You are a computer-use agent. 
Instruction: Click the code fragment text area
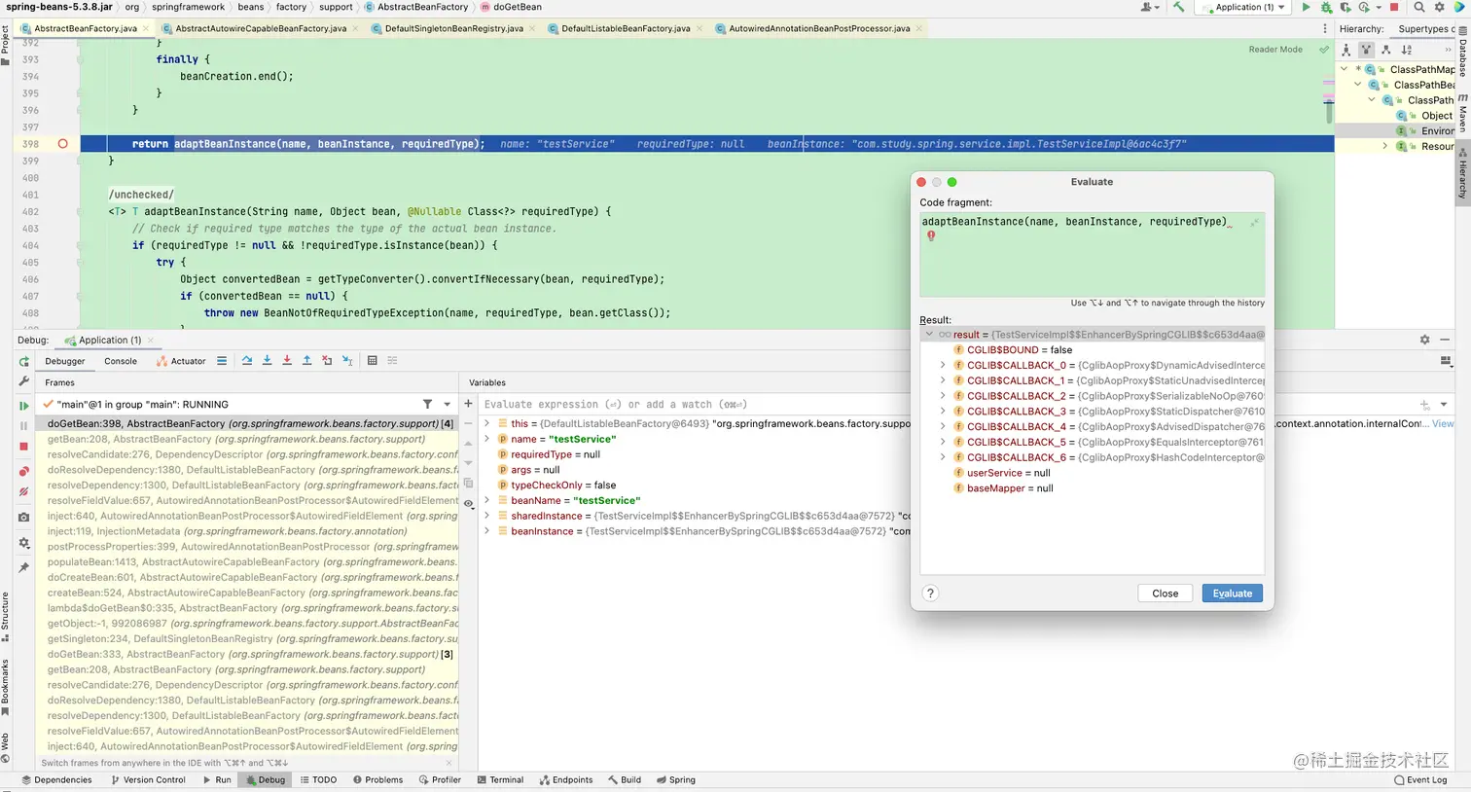point(1092,254)
